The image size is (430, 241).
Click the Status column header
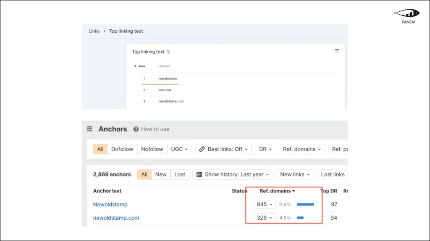[x=239, y=191]
